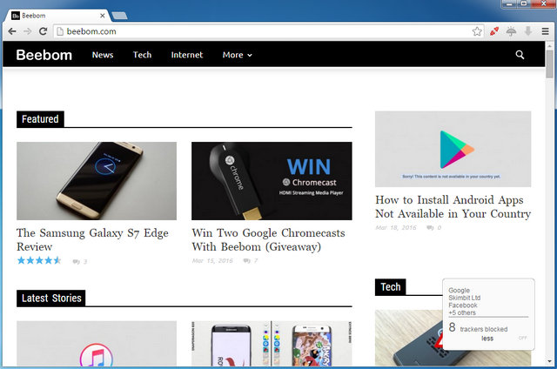
Task: Open the Internet navigation item
Action: (x=187, y=55)
